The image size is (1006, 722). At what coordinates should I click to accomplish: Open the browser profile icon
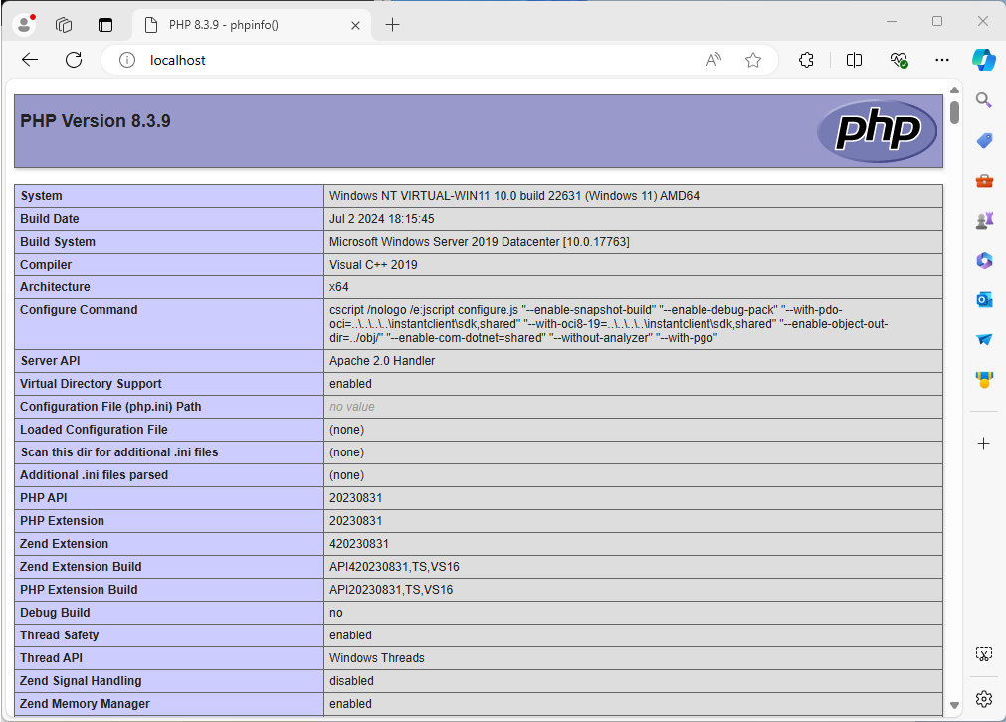(25, 25)
